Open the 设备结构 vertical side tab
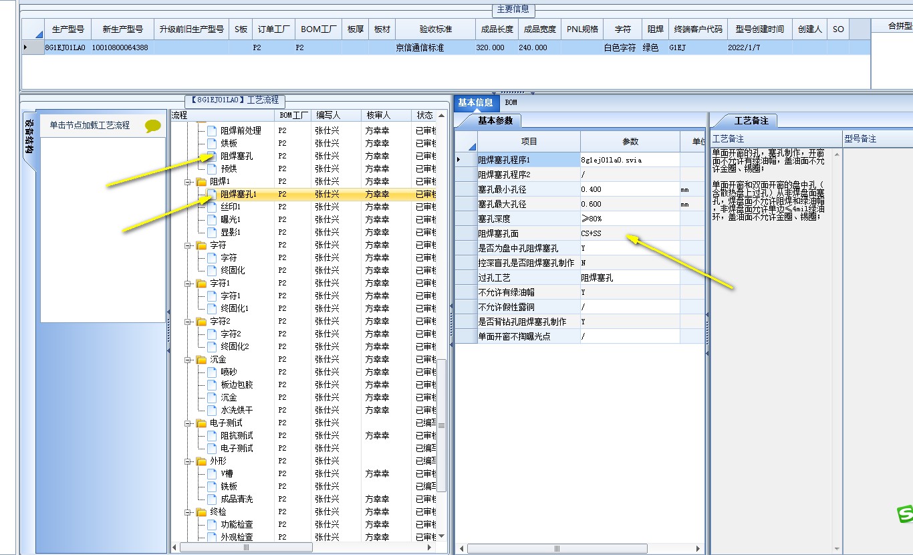Viewport: 913px width, 555px height. (28, 136)
